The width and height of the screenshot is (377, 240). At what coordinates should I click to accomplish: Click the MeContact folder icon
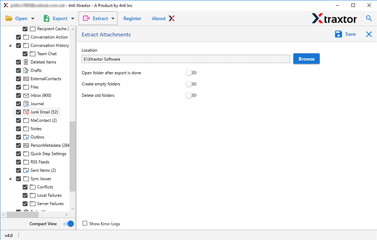click(26, 120)
